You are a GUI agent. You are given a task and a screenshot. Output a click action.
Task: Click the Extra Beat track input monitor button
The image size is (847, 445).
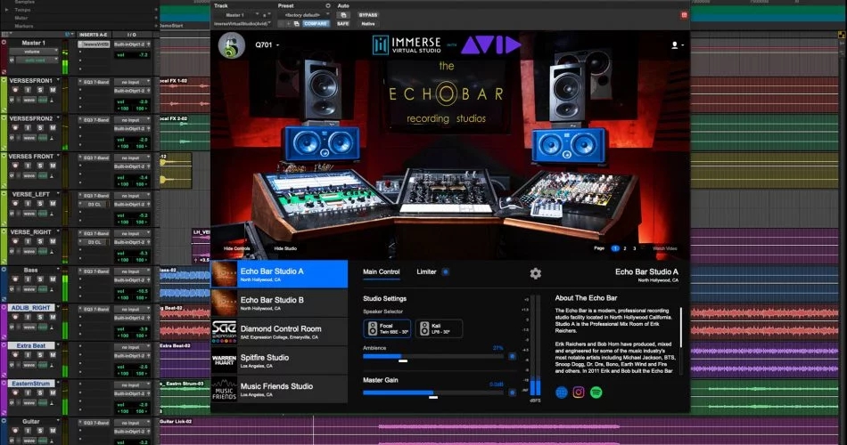pos(28,355)
